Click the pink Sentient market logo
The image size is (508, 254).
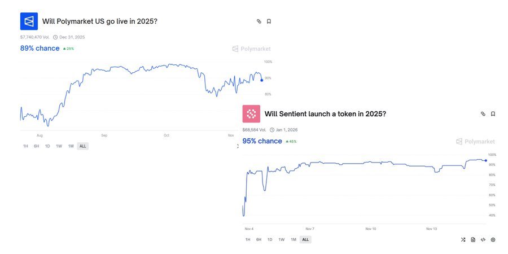tap(251, 113)
